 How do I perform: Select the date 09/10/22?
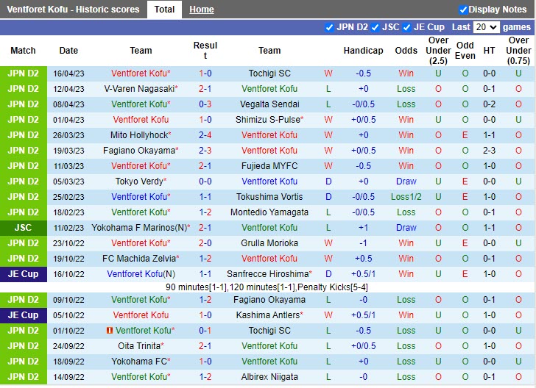click(x=68, y=300)
